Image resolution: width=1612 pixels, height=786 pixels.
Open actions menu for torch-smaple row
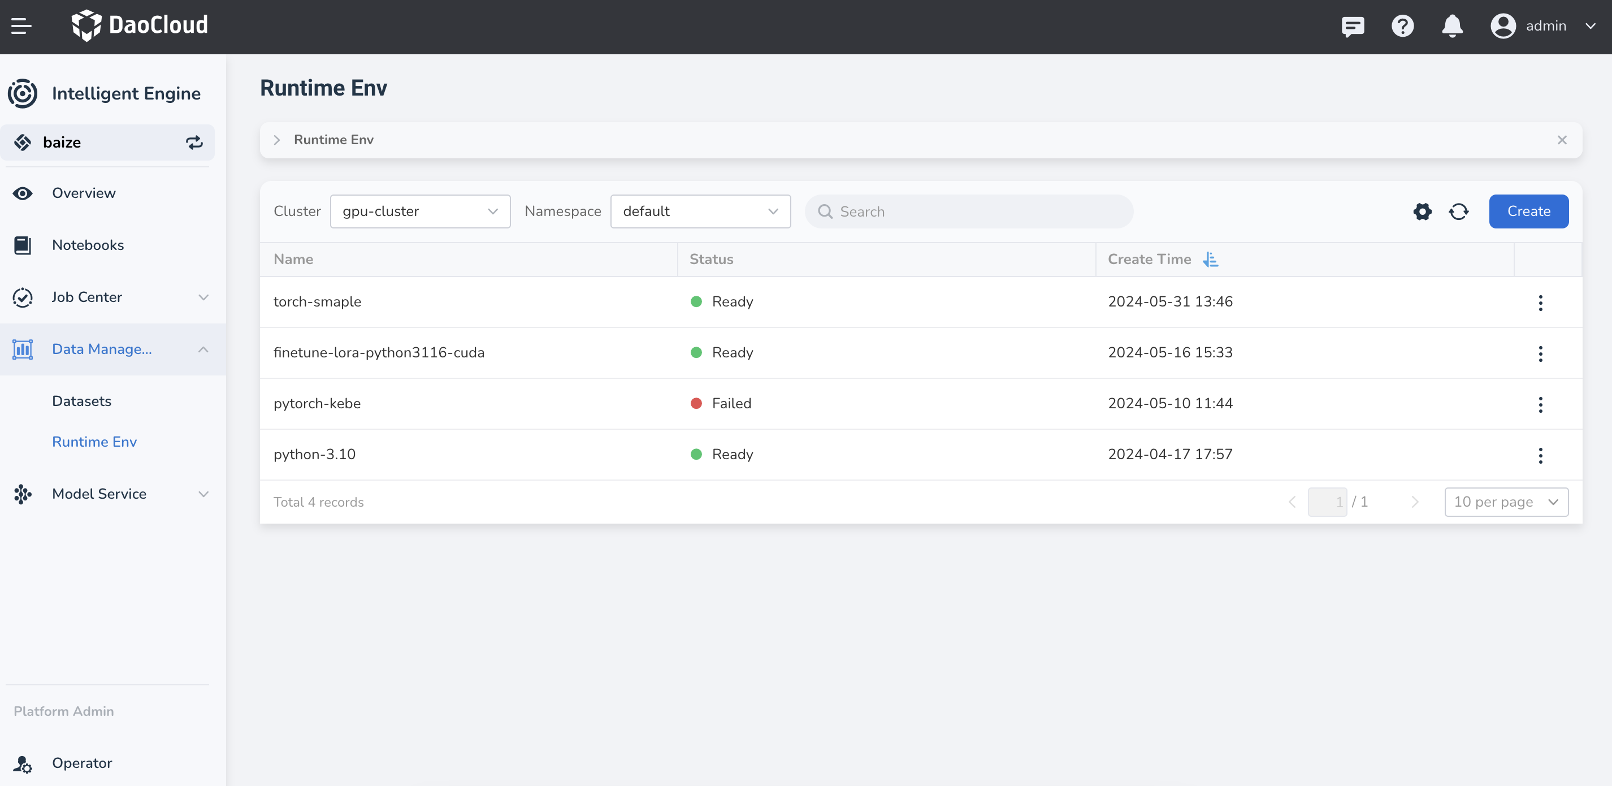1540,303
